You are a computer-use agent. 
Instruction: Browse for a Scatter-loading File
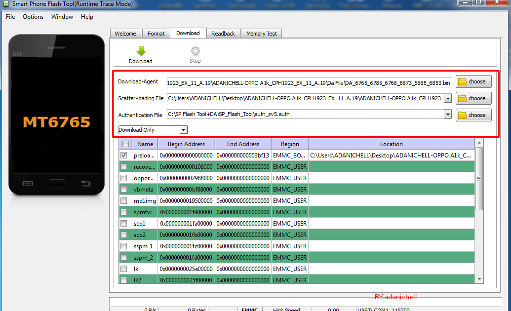[x=472, y=98]
